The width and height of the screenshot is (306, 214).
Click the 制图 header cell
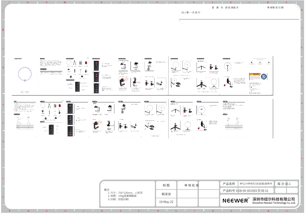[166, 185]
